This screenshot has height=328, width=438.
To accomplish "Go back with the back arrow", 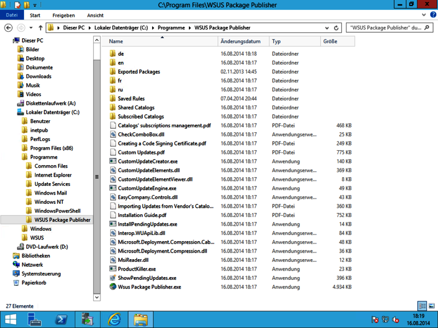I will (9, 28).
